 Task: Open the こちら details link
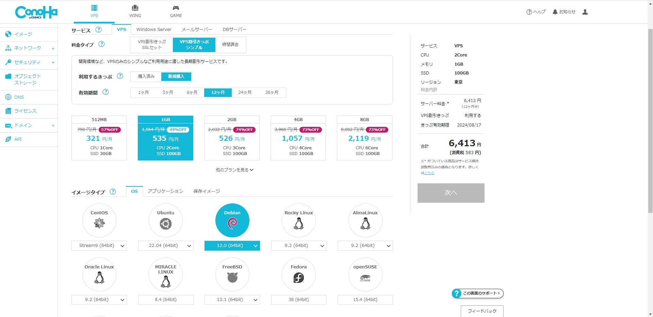click(x=429, y=173)
